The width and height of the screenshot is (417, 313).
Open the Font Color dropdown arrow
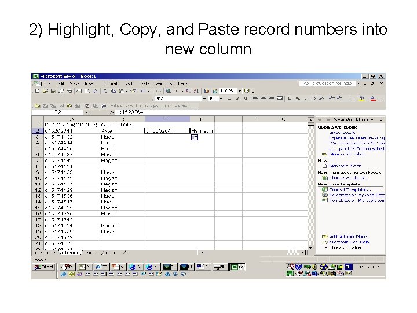click(x=379, y=99)
